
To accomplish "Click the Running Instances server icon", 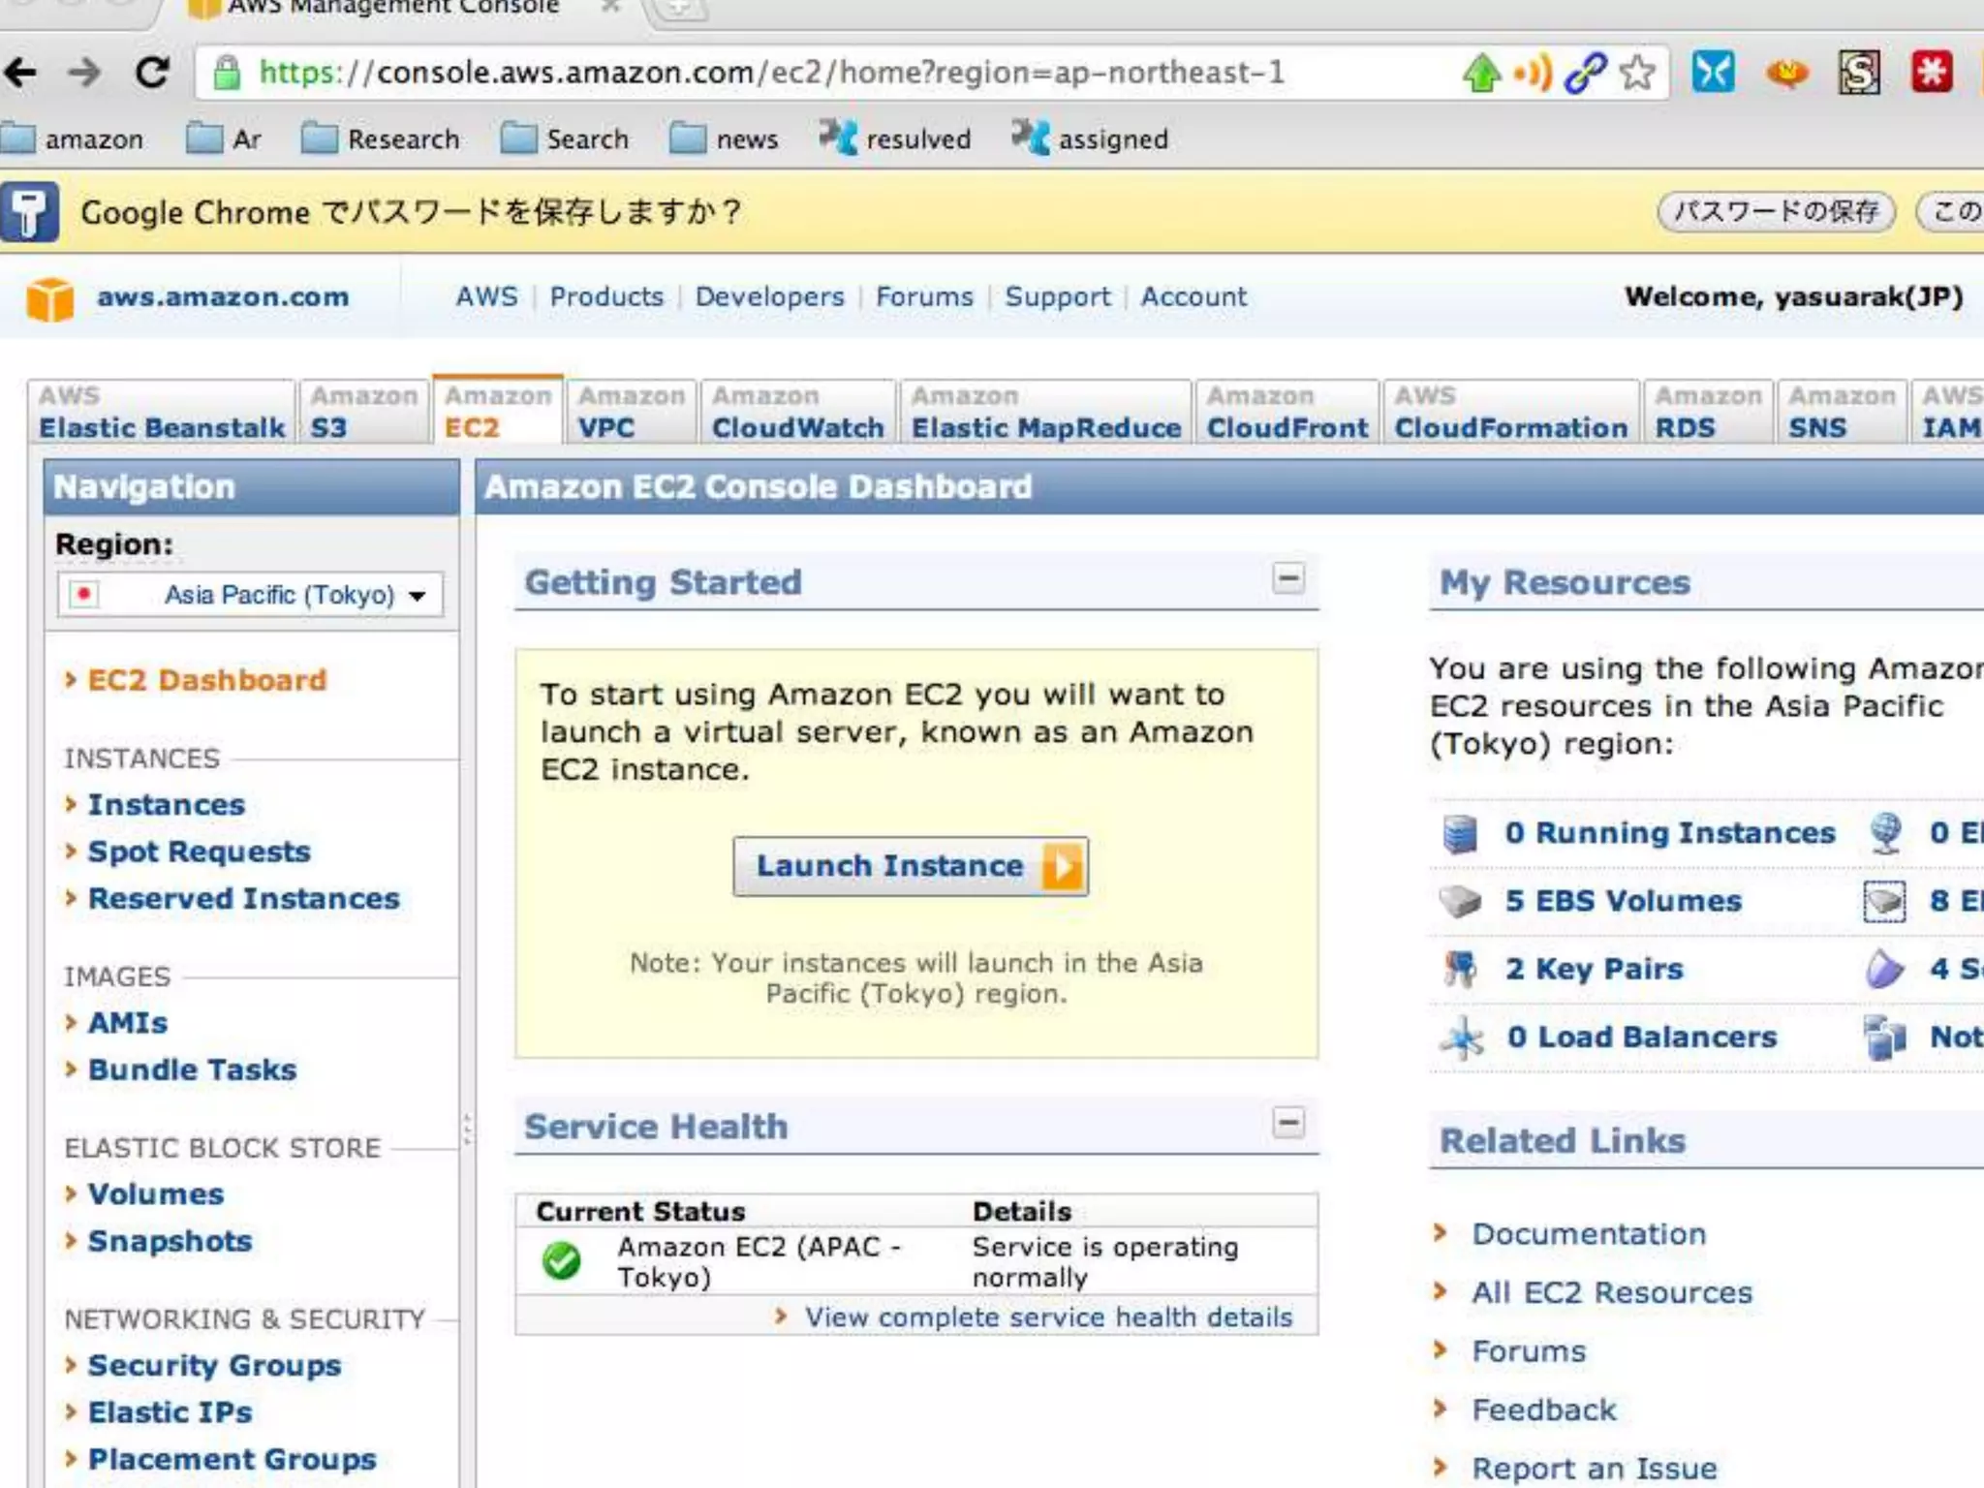I will 1460,833.
